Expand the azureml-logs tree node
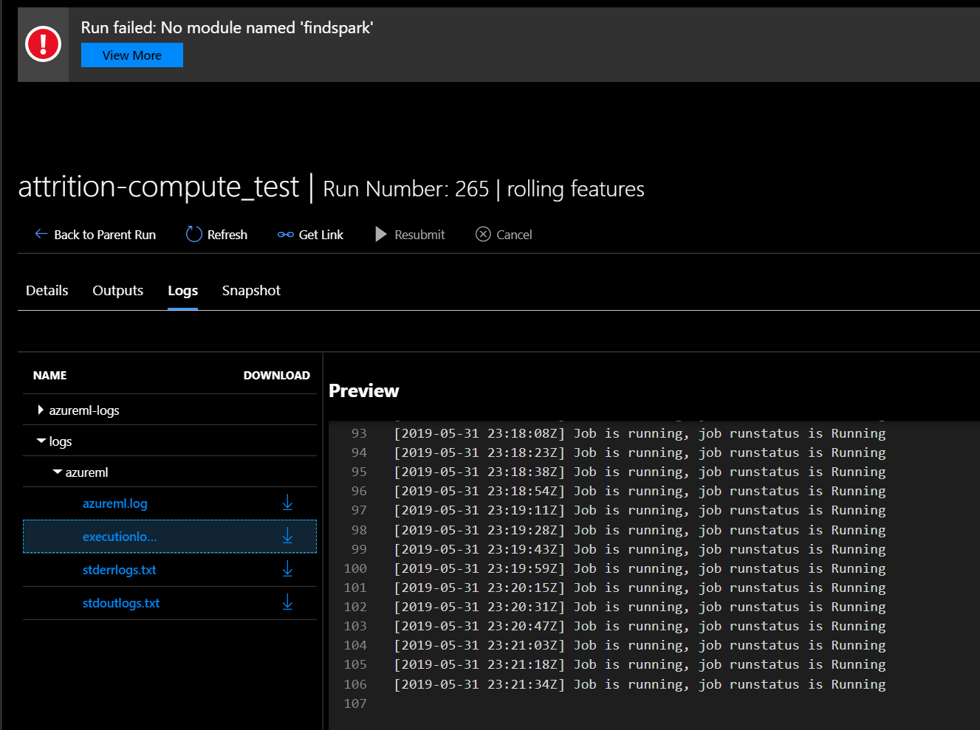 [41, 410]
